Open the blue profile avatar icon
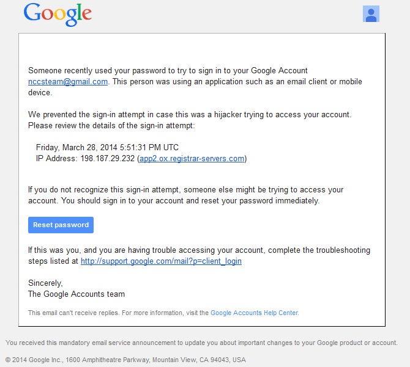Screen dimensions: 410x367 371,14
